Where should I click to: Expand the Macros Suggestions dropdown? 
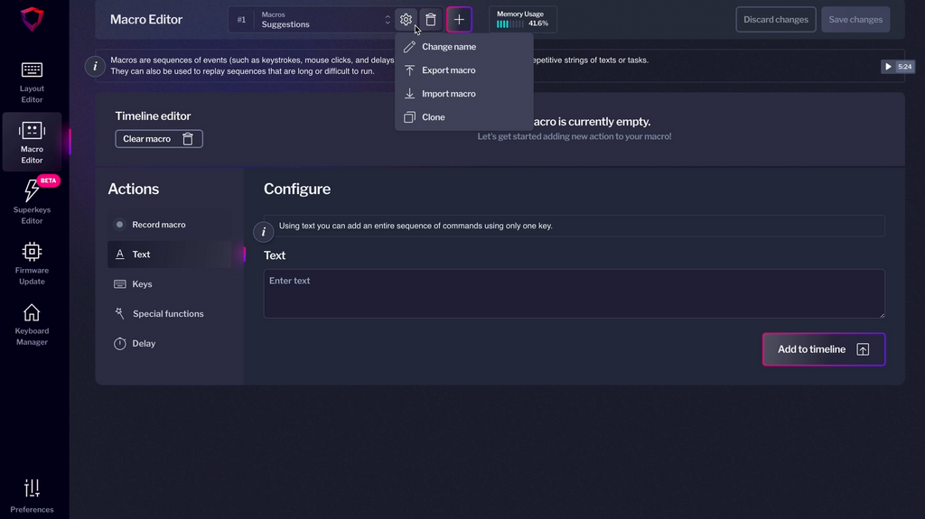click(323, 20)
